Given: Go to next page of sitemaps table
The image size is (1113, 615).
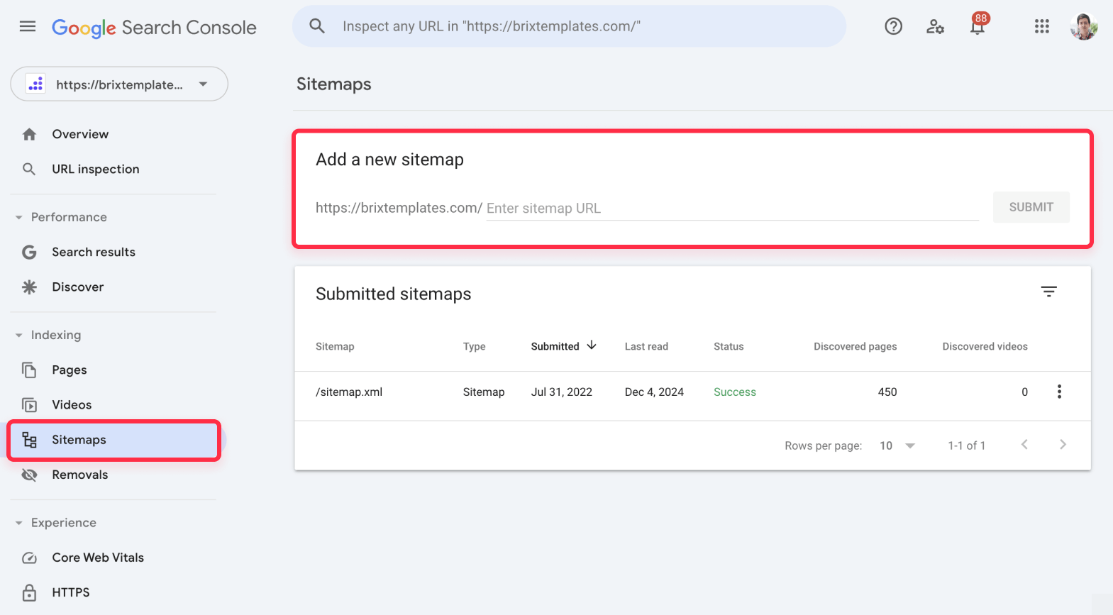Looking at the screenshot, I should click(x=1063, y=445).
